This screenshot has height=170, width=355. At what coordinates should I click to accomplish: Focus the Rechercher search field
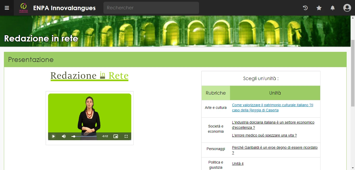click(x=151, y=8)
